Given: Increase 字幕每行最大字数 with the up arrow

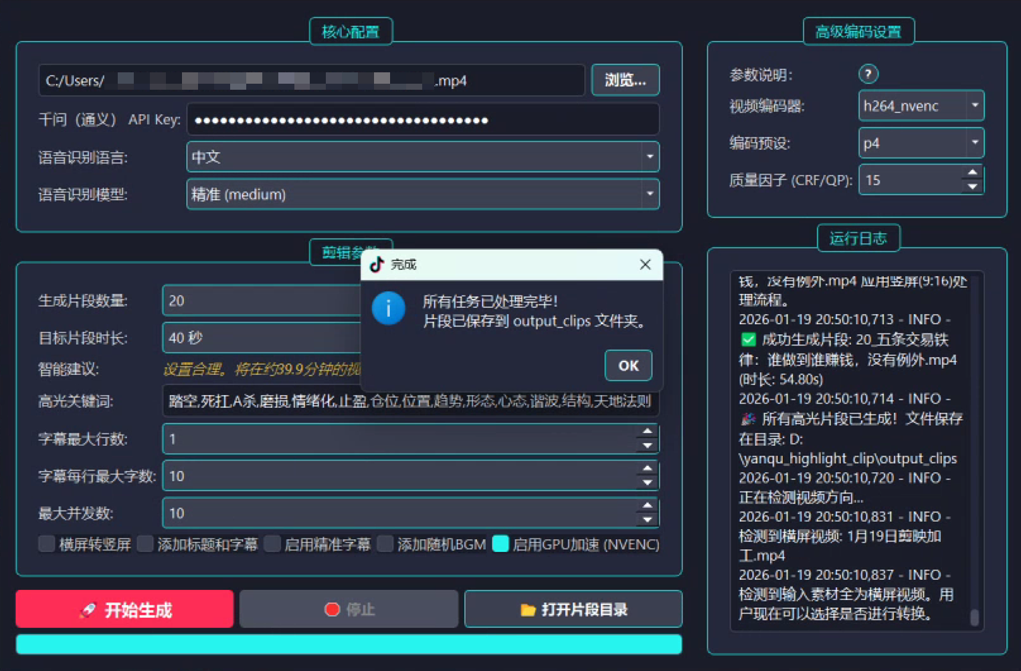Looking at the screenshot, I should pos(647,469).
